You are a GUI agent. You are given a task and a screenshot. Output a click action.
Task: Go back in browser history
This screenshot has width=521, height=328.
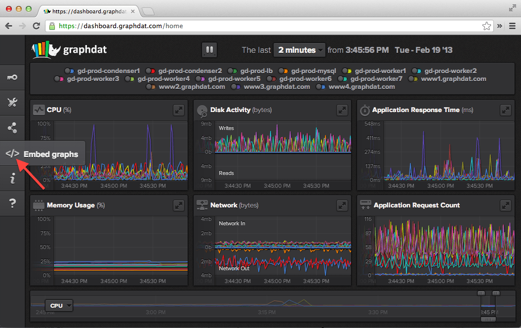click(9, 26)
